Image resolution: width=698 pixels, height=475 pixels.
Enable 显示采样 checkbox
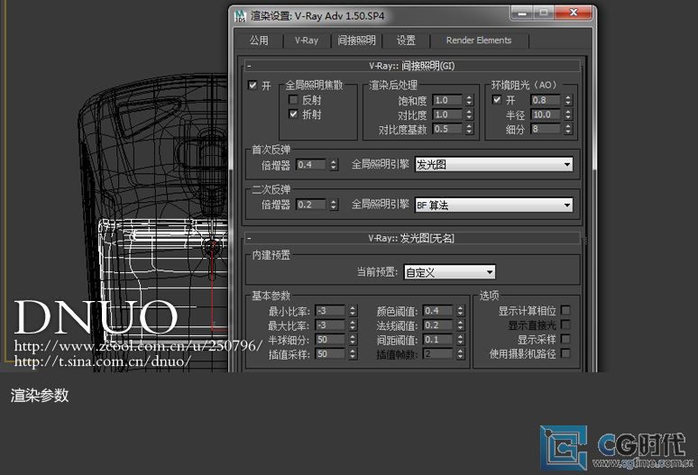click(565, 339)
